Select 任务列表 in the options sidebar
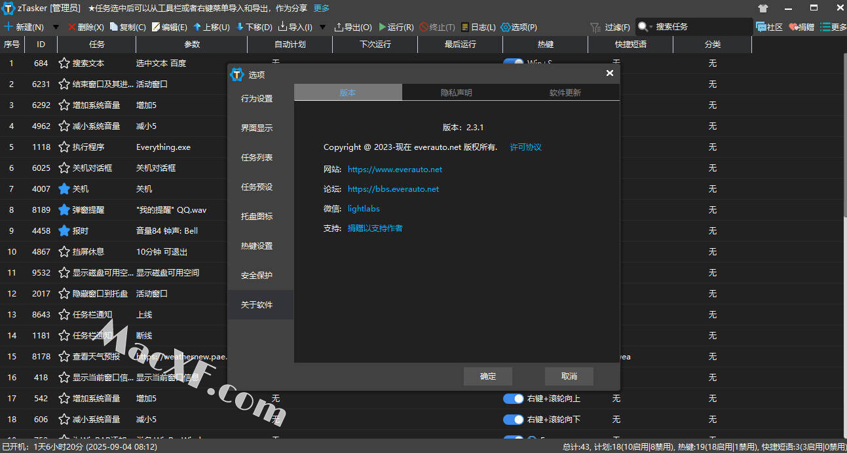The width and height of the screenshot is (847, 453). coord(261,158)
